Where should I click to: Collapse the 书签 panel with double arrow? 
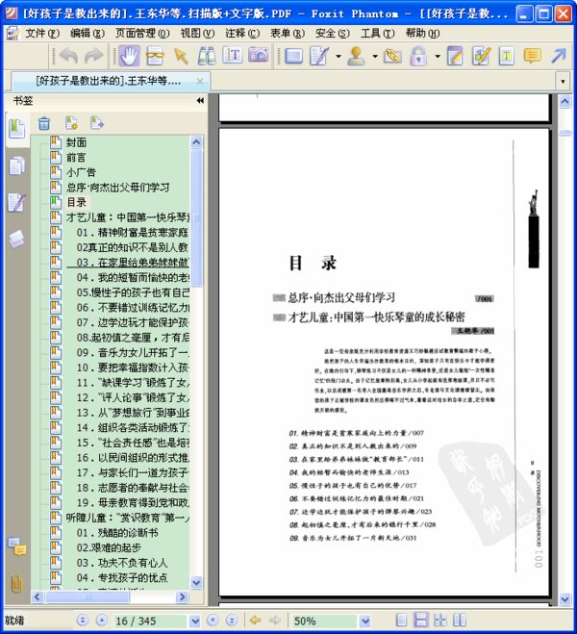200,100
